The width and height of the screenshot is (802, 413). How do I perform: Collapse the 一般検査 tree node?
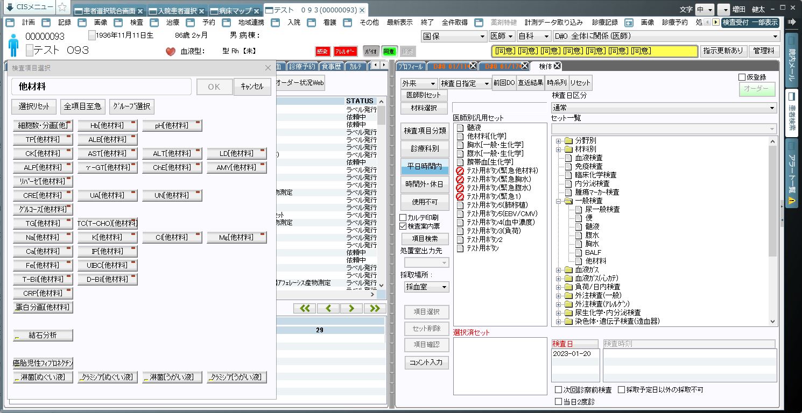[559, 201]
